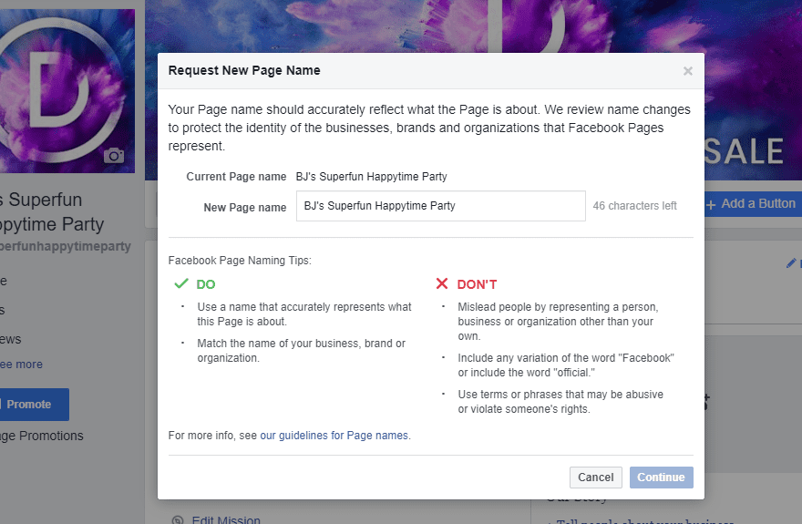
Task: Click the red DON'T cross icon
Action: (442, 283)
